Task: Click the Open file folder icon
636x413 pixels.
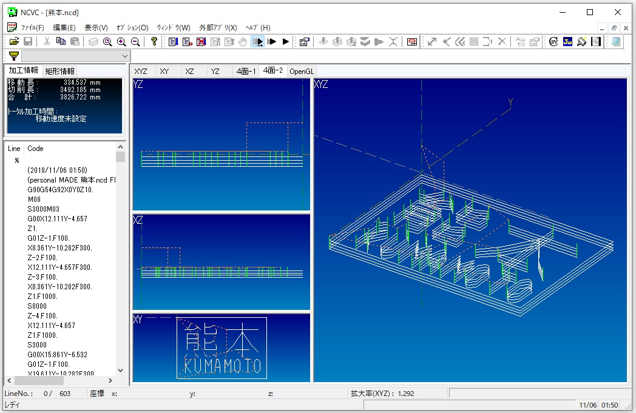Action: 14,41
